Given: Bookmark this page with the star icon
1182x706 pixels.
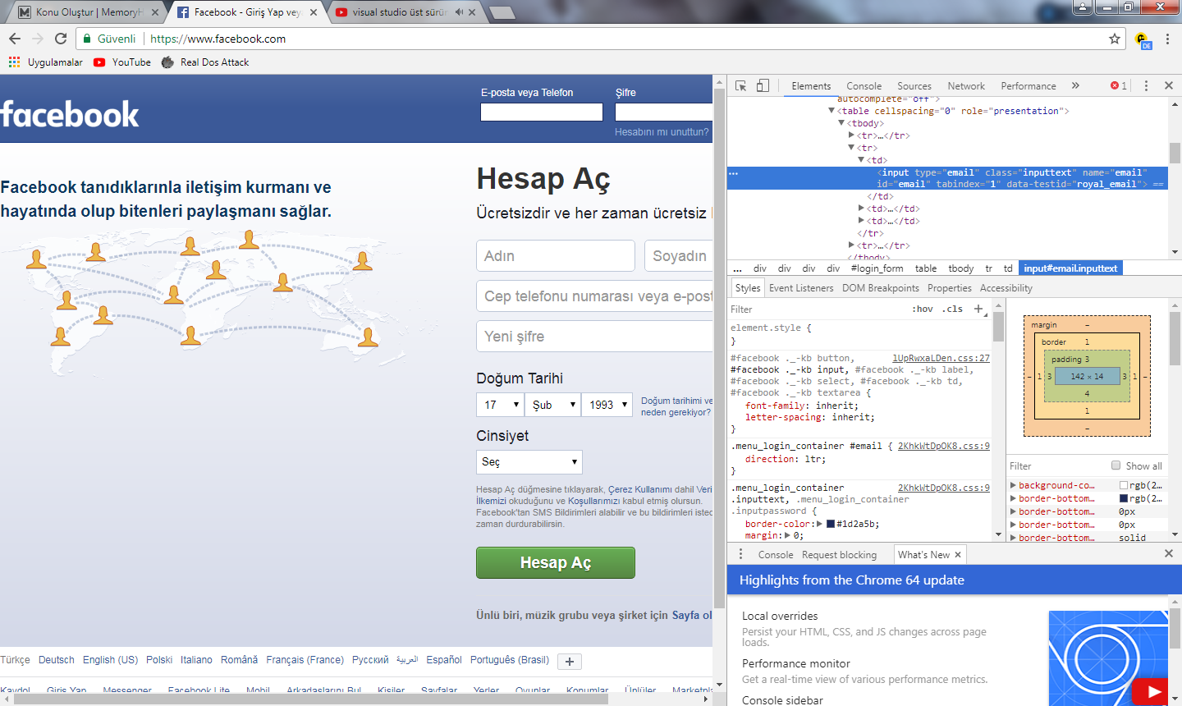Looking at the screenshot, I should (1115, 39).
